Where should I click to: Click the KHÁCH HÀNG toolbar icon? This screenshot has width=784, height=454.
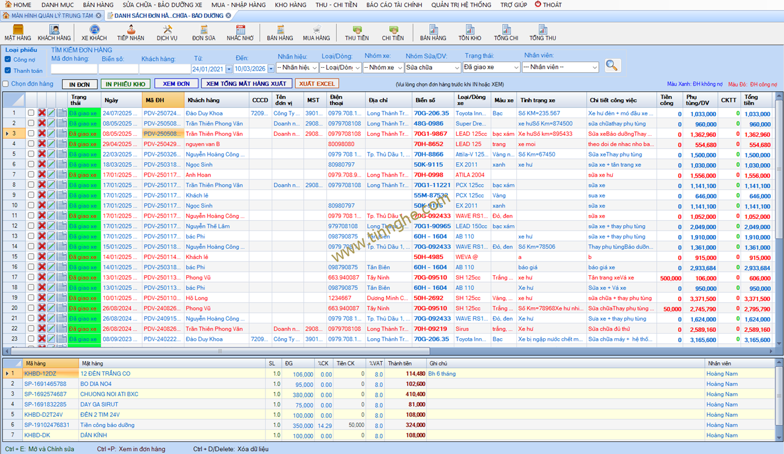[x=54, y=32]
